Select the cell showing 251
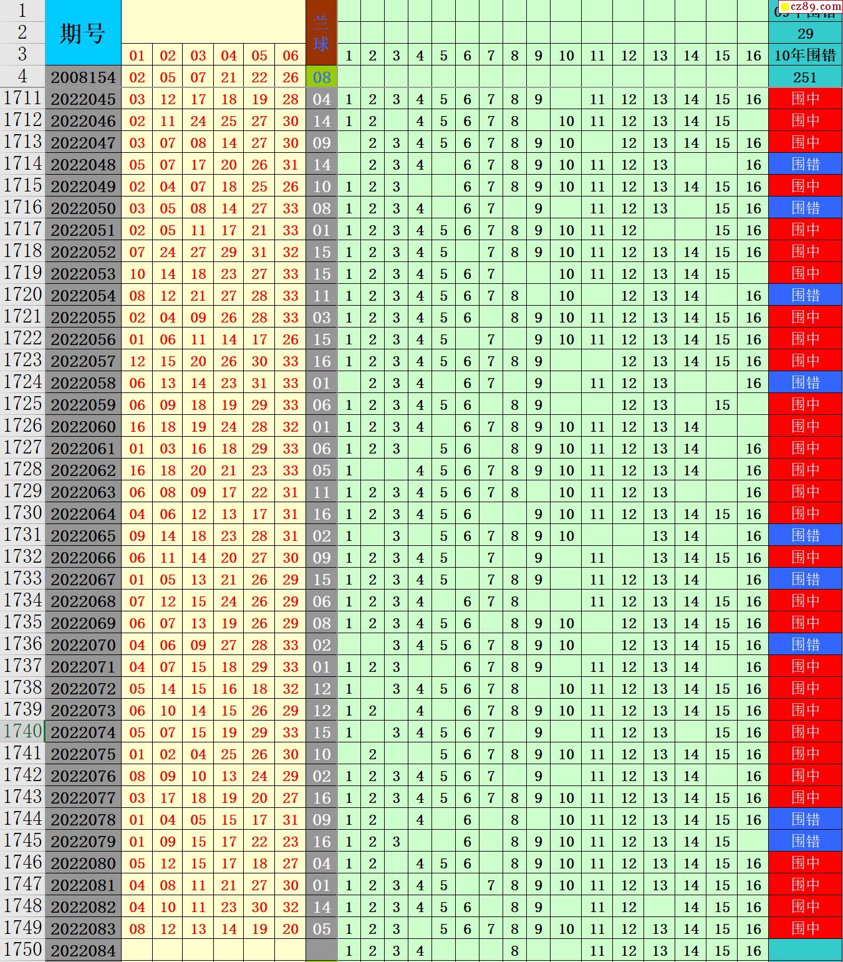The width and height of the screenshot is (843, 962). (805, 77)
